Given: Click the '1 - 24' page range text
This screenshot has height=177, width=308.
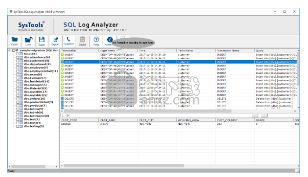Looking at the screenshot, I should (66, 116).
